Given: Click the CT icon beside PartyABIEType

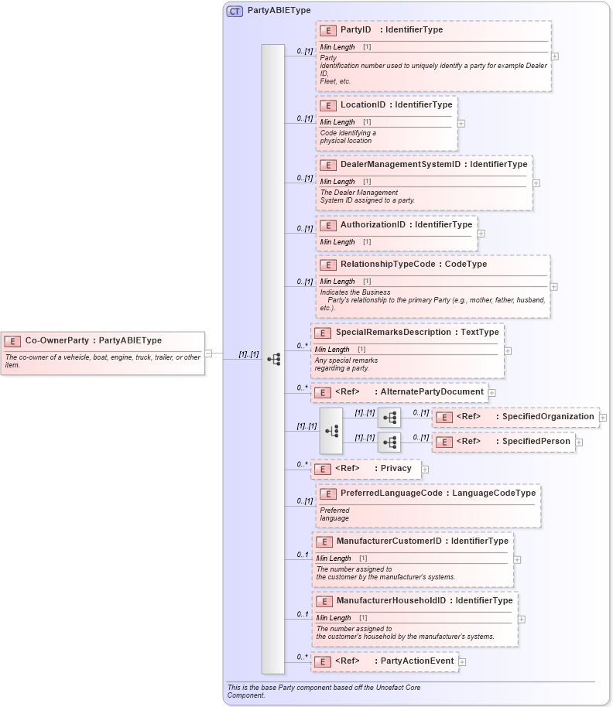Looking at the screenshot, I should click(x=235, y=12).
